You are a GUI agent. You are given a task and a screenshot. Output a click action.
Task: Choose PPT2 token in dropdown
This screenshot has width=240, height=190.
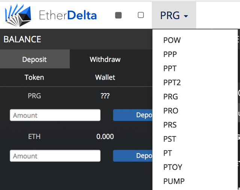[x=172, y=83]
